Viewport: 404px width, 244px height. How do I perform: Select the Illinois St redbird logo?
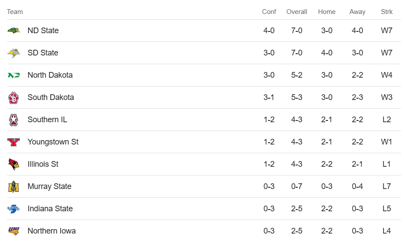tap(14, 164)
